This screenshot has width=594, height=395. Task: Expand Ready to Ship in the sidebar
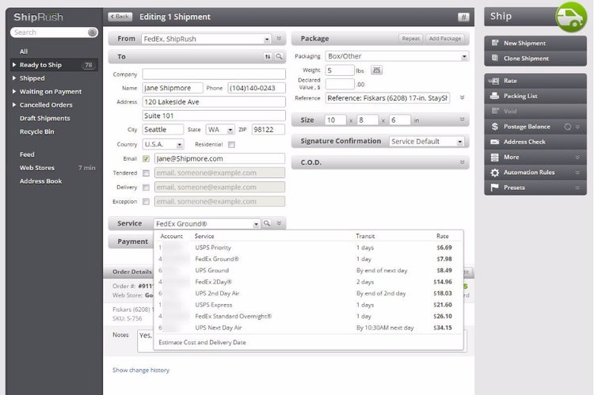[14, 65]
